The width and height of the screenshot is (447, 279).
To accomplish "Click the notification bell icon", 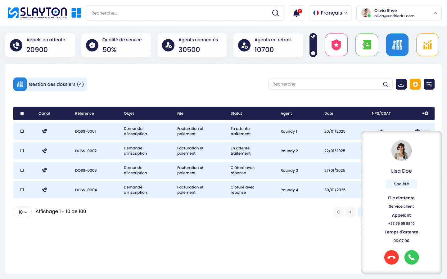I will [x=296, y=13].
